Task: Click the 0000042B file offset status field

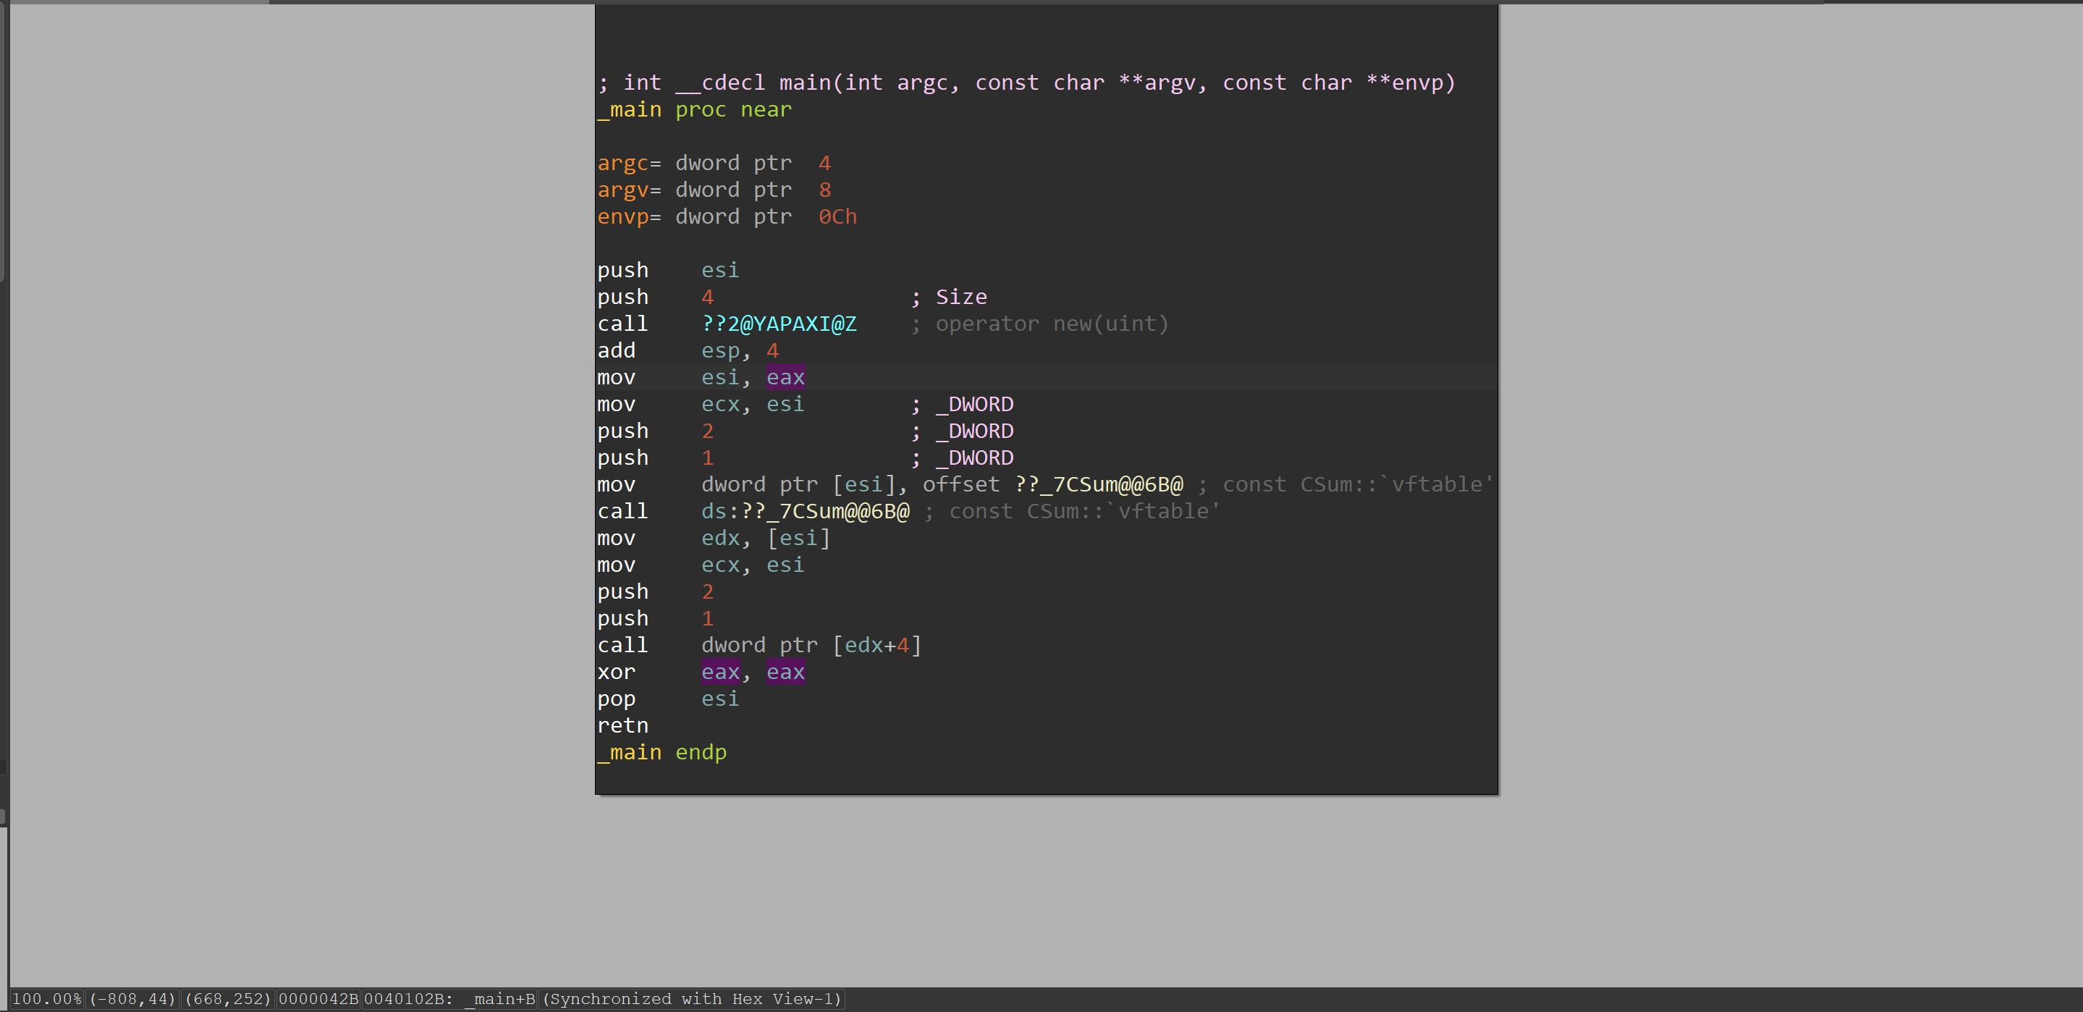Action: point(318,998)
